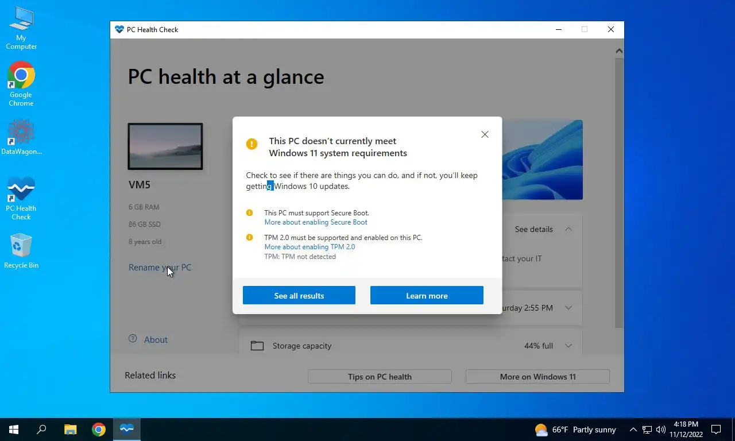Click the 8 years old text
The width and height of the screenshot is (735, 441).
[x=145, y=242]
